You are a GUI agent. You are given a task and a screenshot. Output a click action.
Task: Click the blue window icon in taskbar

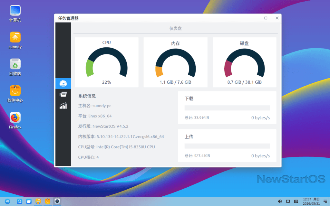(x=29, y=201)
